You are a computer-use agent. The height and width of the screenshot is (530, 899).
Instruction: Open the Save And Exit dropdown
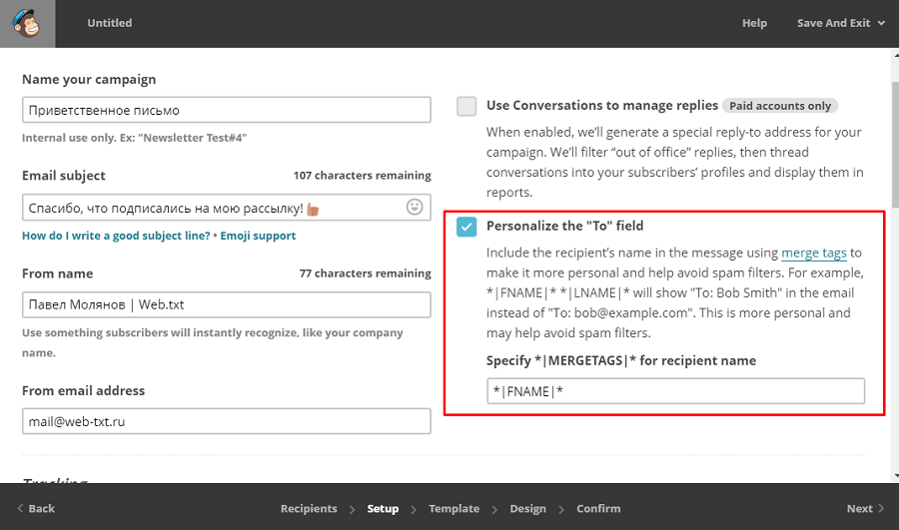click(840, 23)
